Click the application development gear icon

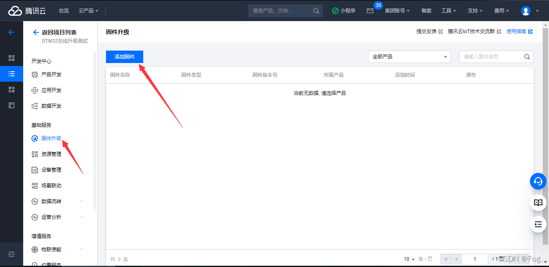[x=35, y=90]
